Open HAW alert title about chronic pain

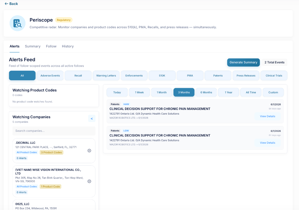pos(160,109)
